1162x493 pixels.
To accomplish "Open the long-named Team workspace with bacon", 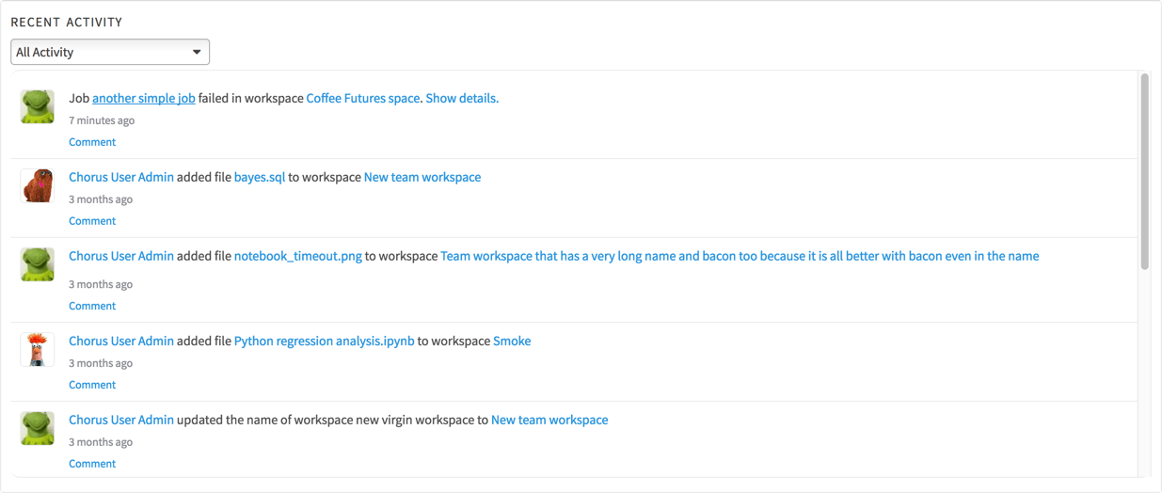I will coord(740,256).
